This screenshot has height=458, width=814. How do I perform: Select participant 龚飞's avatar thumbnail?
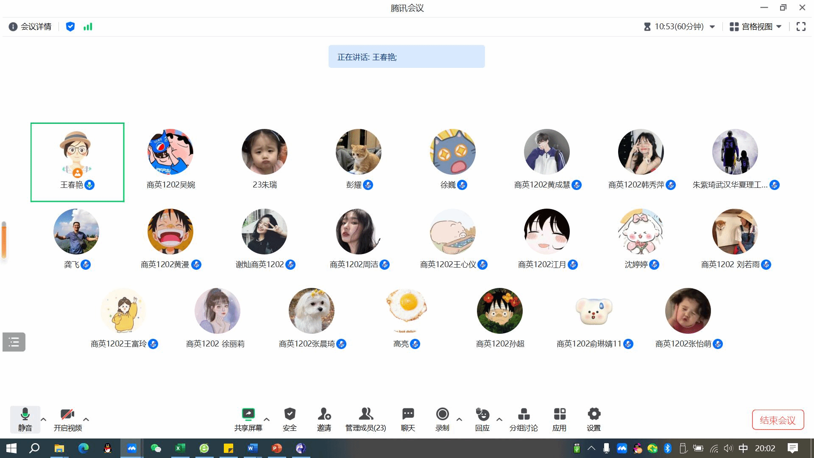click(76, 232)
